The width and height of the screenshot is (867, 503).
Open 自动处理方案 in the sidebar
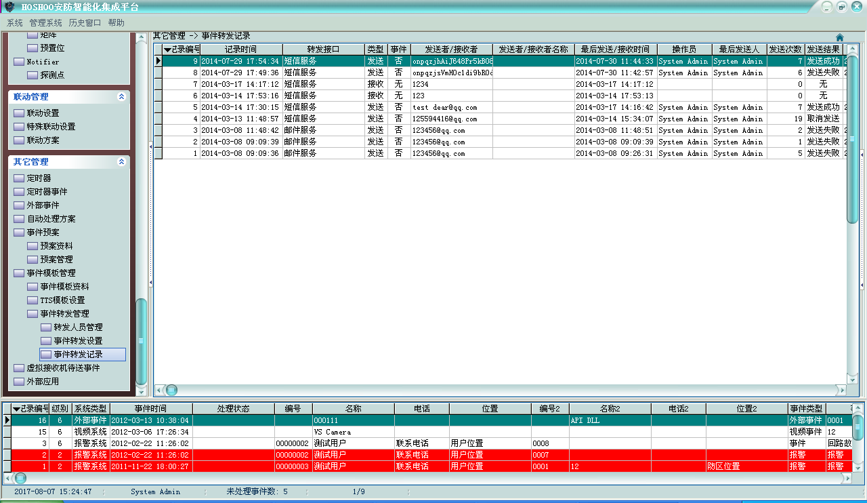click(x=51, y=219)
